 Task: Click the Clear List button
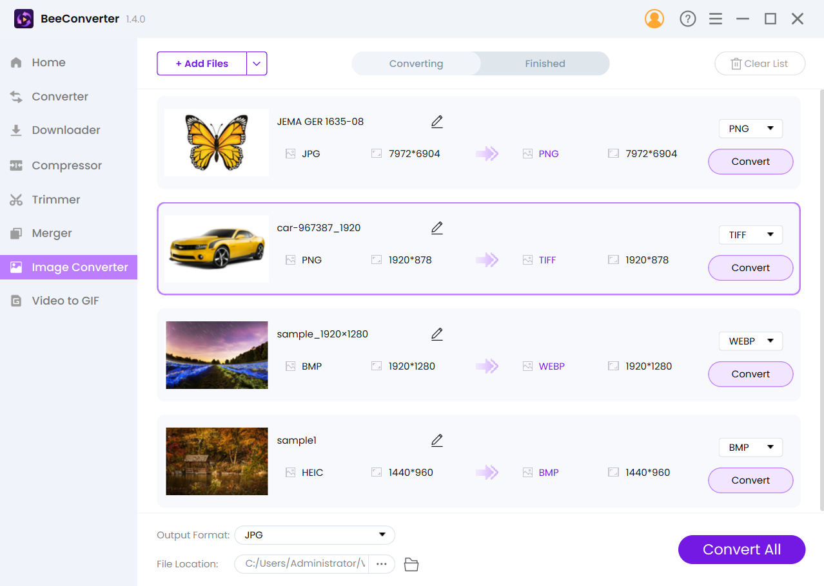[760, 64]
